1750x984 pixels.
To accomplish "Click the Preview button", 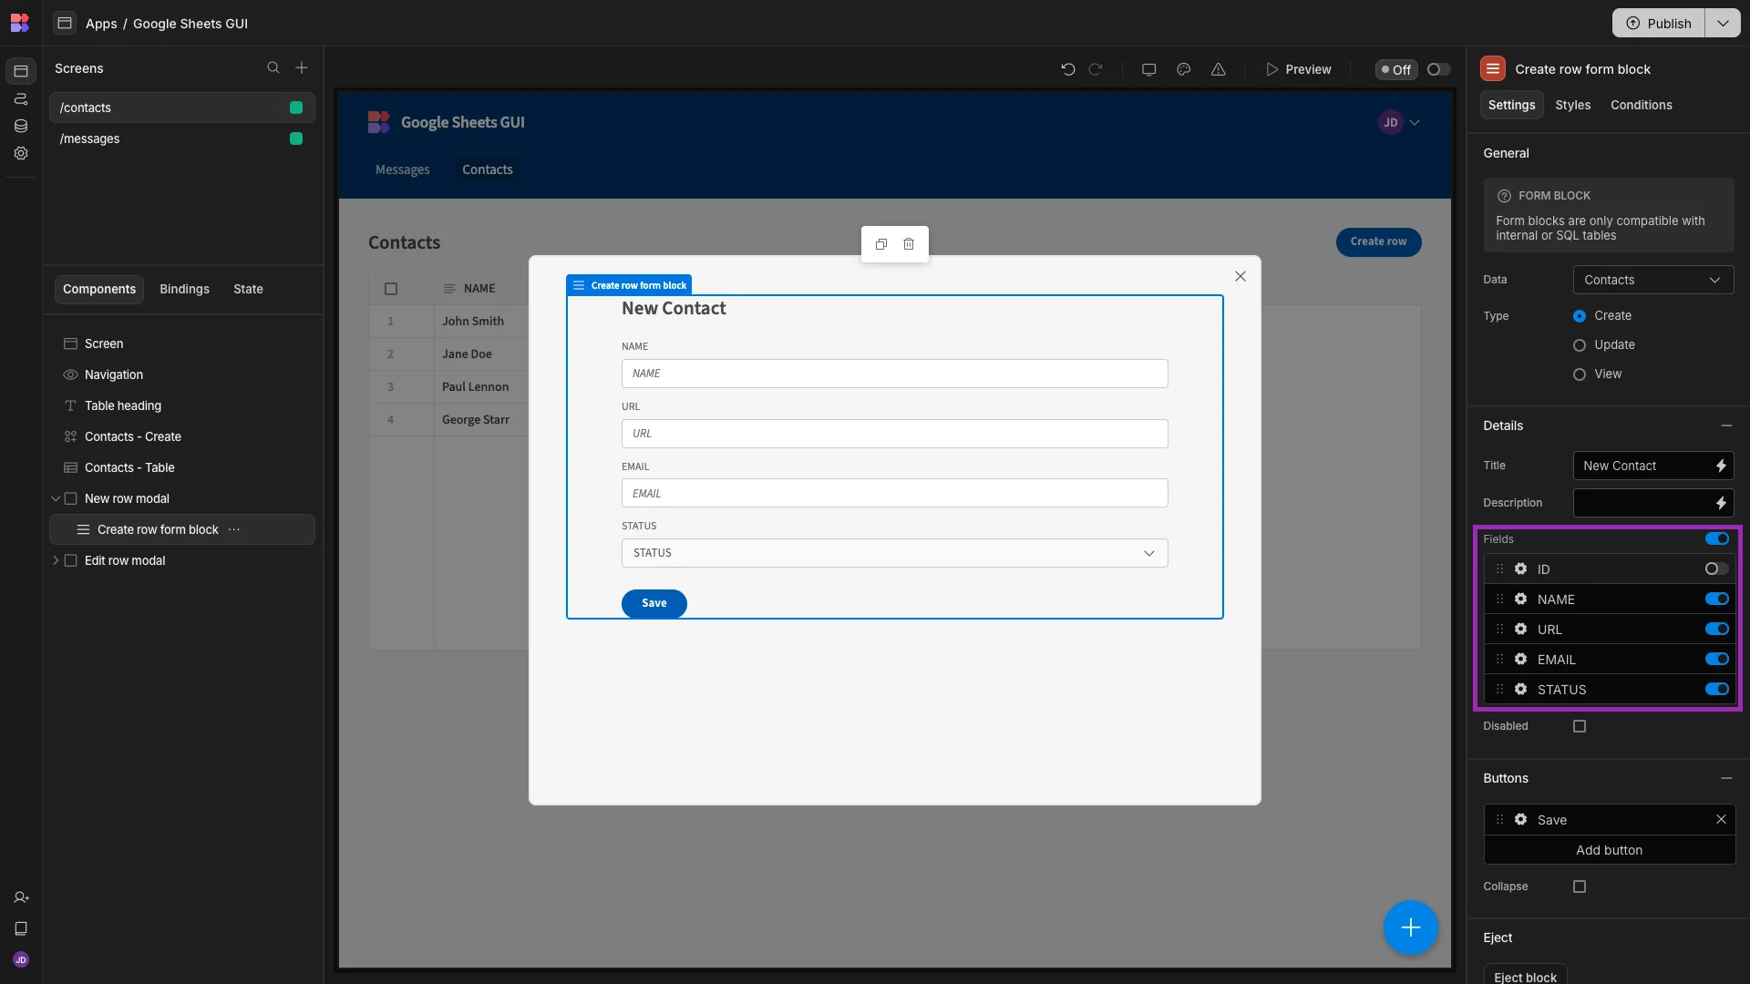I will [1298, 69].
